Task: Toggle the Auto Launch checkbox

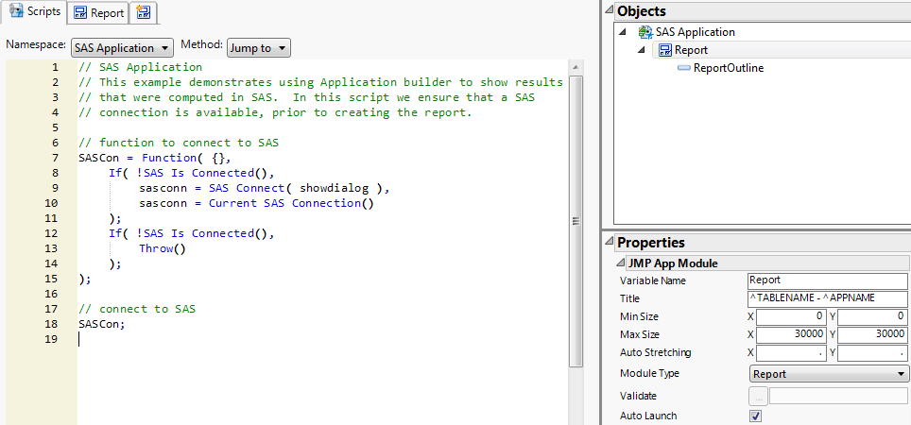Action: click(755, 416)
